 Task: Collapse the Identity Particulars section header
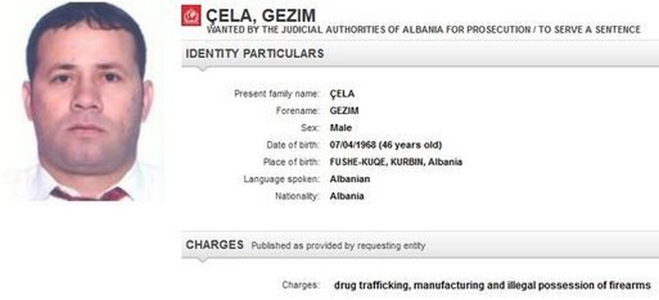[420, 54]
